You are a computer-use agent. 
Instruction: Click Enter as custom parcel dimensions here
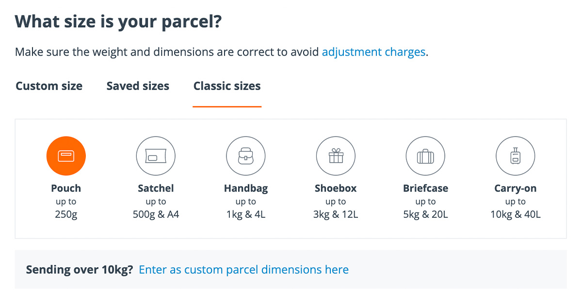(x=243, y=269)
